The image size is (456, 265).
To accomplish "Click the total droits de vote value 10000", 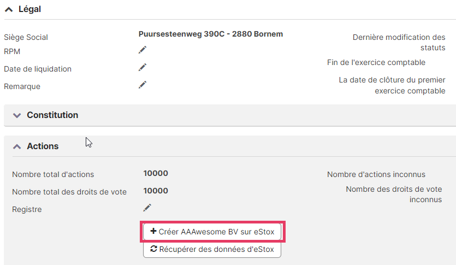I will click(156, 191).
